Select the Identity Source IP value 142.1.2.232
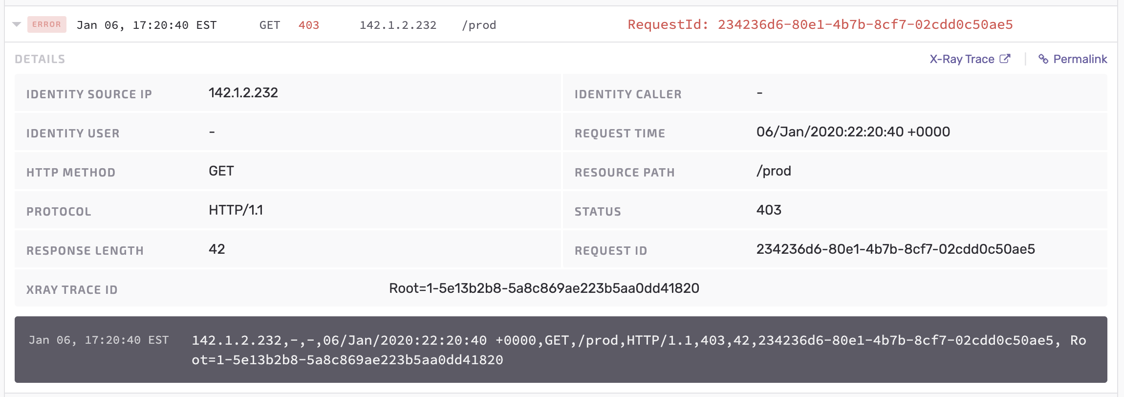The width and height of the screenshot is (1124, 397). pyautogui.click(x=243, y=93)
